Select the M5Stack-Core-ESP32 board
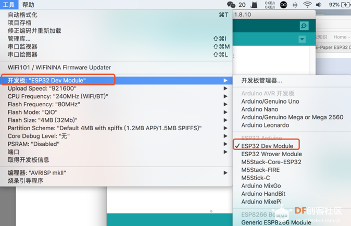The width and height of the screenshot is (351, 226). coord(292,162)
